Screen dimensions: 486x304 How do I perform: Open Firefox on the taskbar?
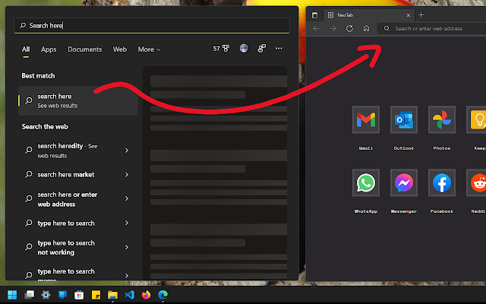(146, 295)
